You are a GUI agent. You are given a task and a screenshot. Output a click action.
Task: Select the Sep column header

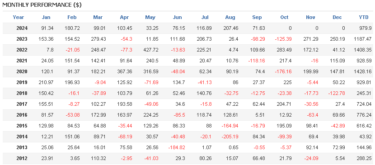[257, 17]
